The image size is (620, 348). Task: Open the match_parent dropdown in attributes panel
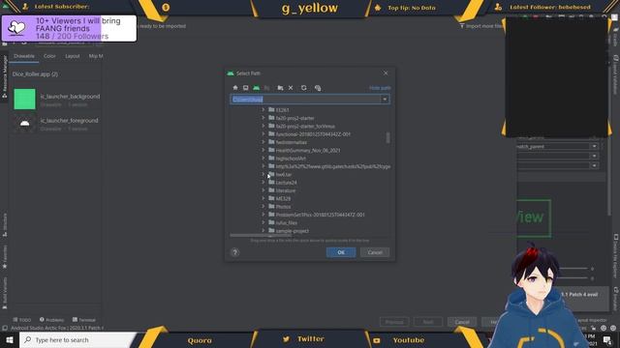coord(594,146)
